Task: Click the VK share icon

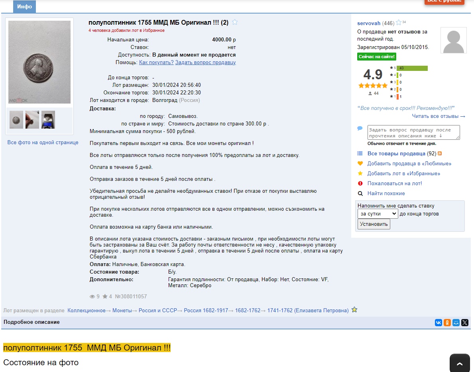Action: [439, 323]
